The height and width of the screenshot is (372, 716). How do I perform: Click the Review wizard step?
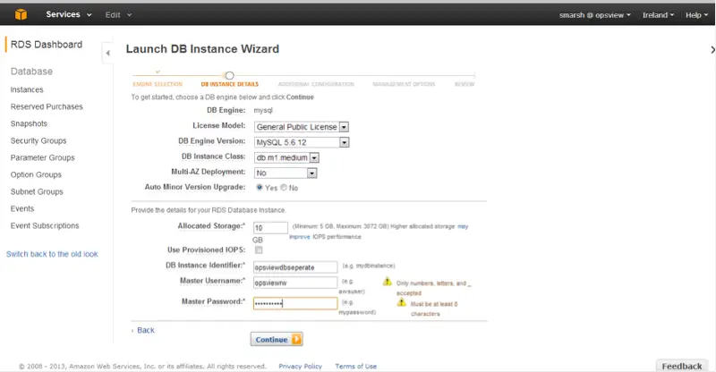pos(465,84)
